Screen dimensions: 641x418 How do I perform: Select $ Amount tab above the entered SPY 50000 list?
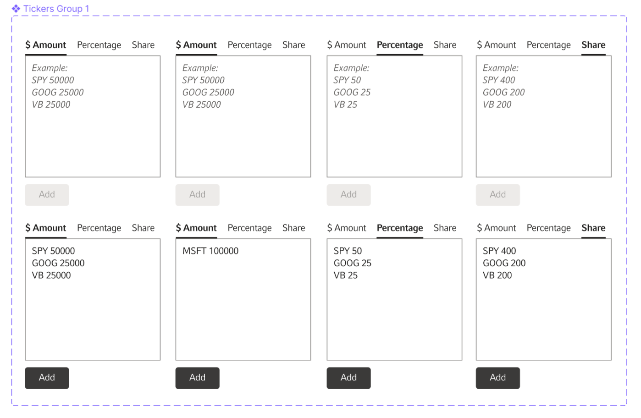click(46, 228)
